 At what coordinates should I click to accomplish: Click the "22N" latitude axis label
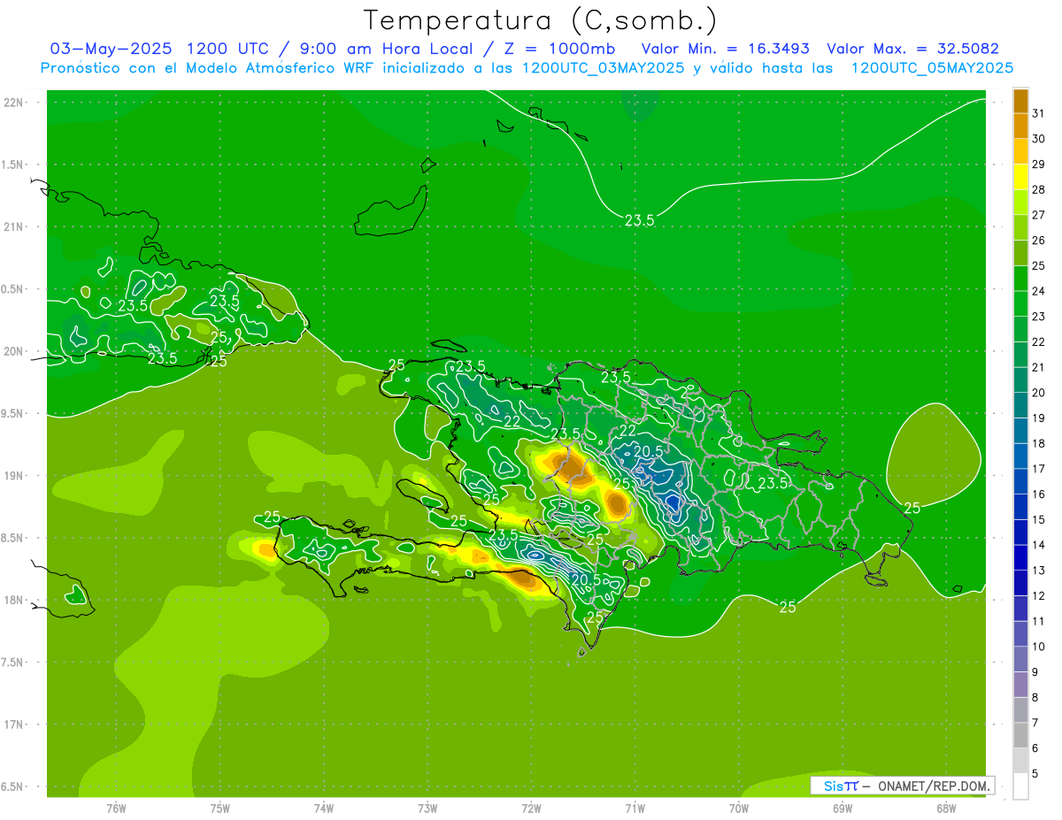click(x=13, y=103)
